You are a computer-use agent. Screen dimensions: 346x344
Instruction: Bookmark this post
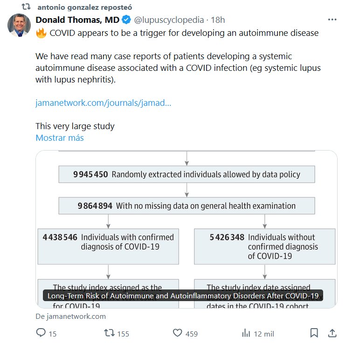coord(314,333)
